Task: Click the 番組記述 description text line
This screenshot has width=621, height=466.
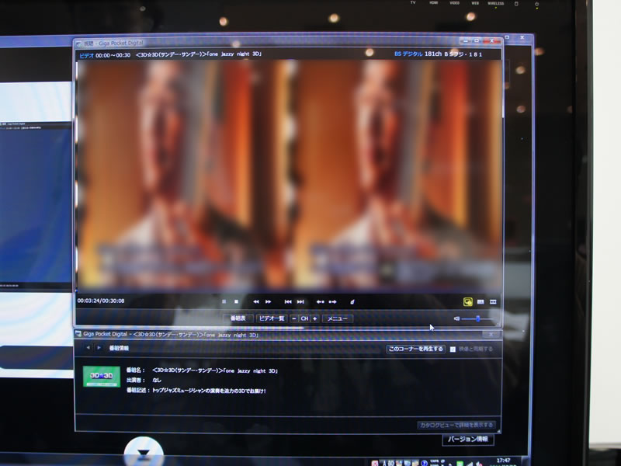Action: tap(209, 391)
